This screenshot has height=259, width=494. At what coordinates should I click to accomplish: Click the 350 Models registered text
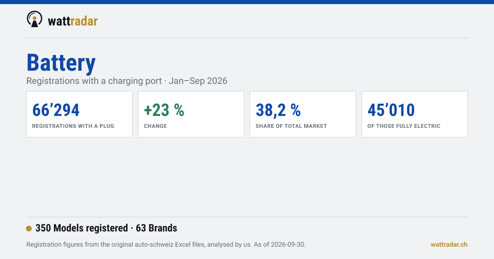pos(82,228)
